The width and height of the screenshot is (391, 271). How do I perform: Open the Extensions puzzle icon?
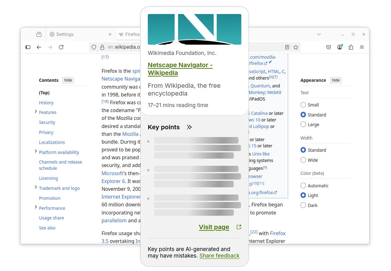coord(351,47)
